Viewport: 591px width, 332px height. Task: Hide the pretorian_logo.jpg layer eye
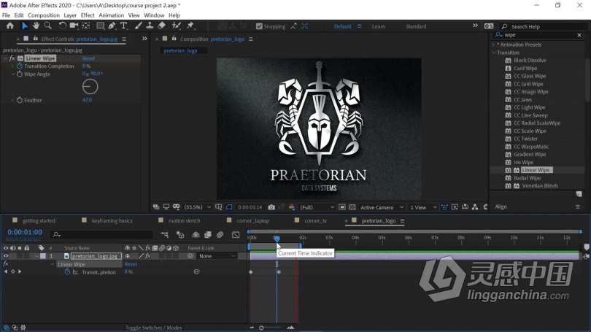click(6, 256)
